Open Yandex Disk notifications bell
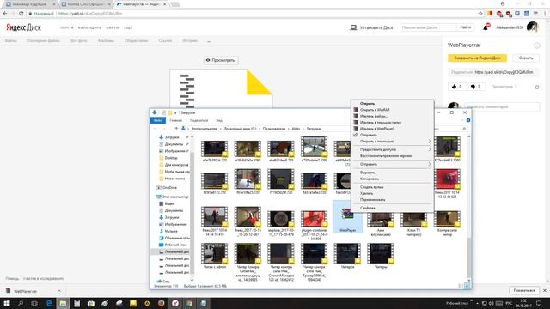This screenshot has width=550, height=309. [486, 27]
